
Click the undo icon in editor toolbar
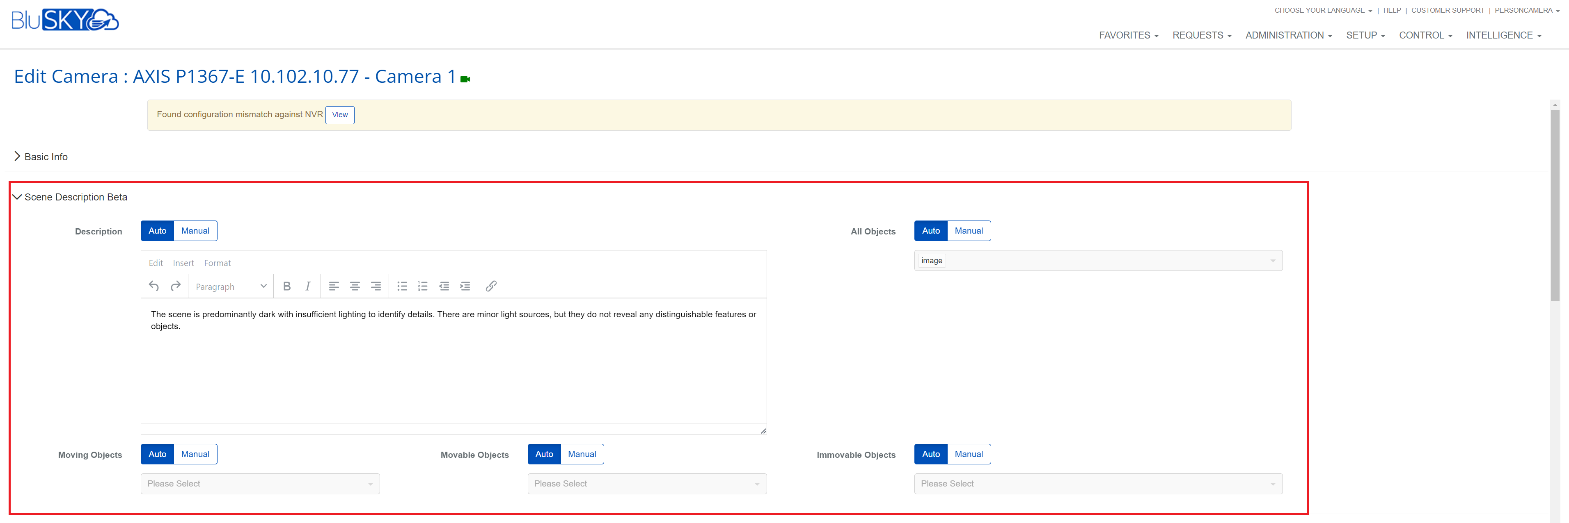154,286
